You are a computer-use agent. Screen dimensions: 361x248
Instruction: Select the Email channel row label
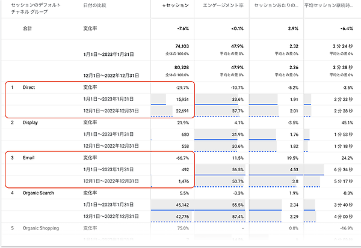pyautogui.click(x=29, y=157)
